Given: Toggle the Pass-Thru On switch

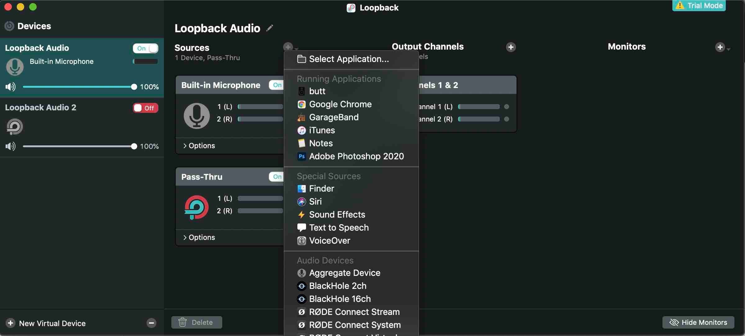Looking at the screenshot, I should click(x=276, y=176).
